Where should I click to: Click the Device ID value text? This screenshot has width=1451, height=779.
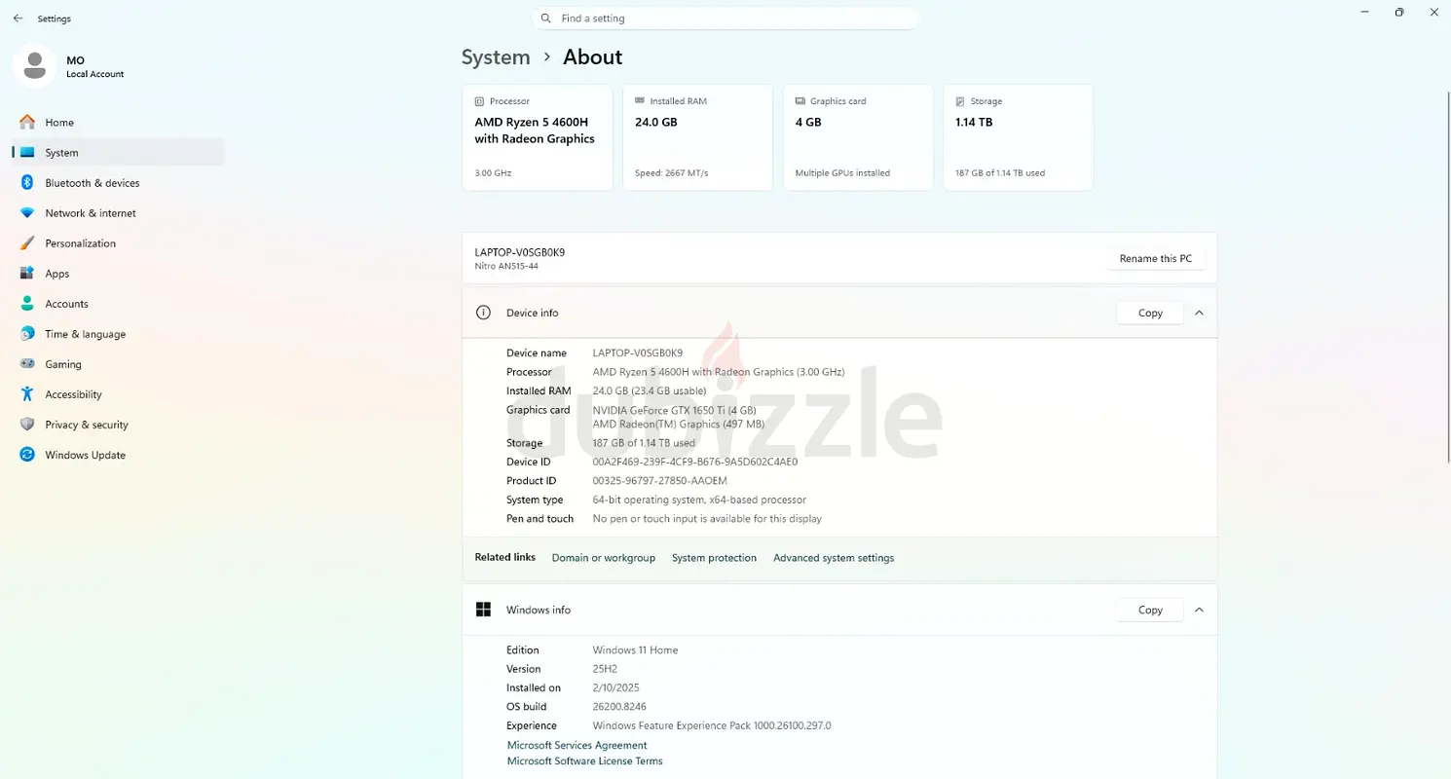point(695,462)
